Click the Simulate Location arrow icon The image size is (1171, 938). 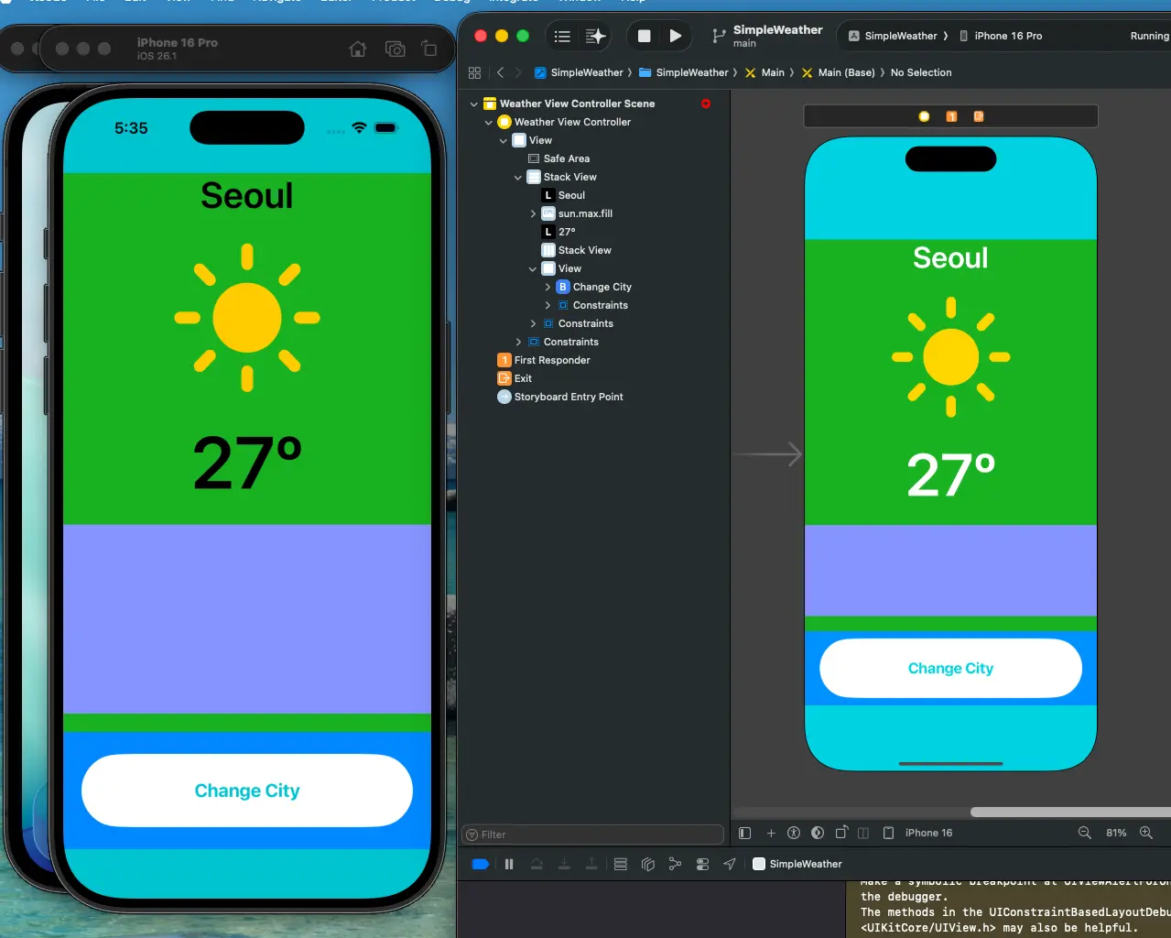click(x=730, y=864)
